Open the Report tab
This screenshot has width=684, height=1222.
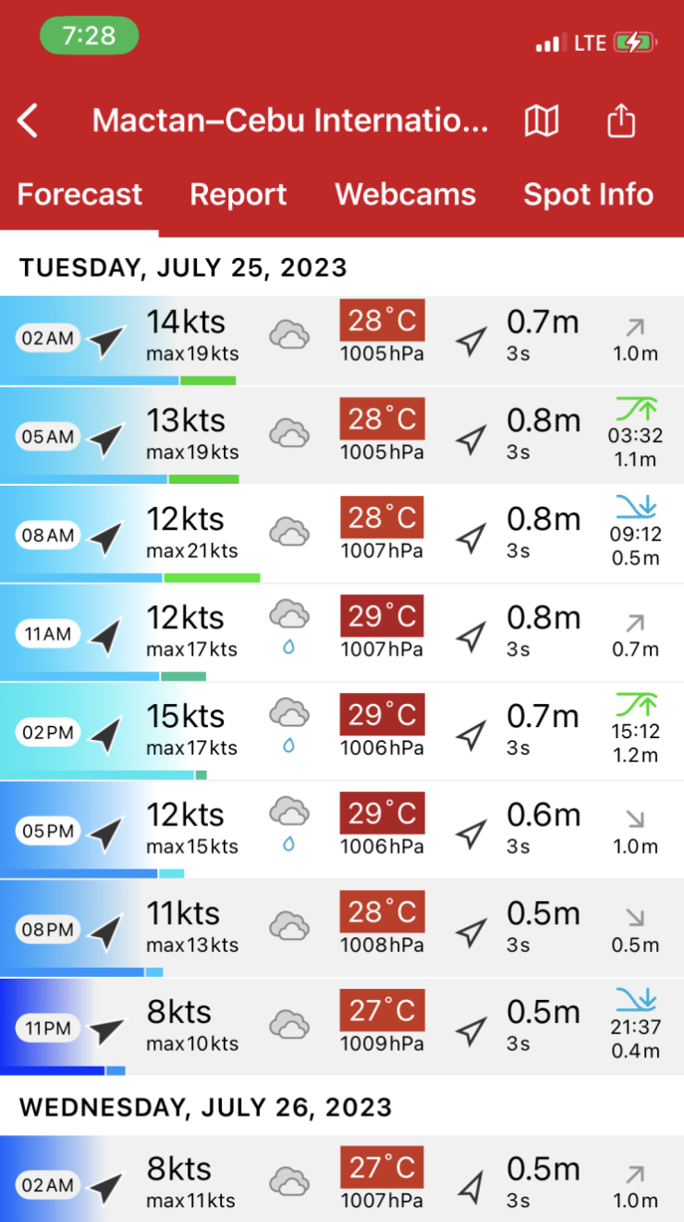click(238, 195)
